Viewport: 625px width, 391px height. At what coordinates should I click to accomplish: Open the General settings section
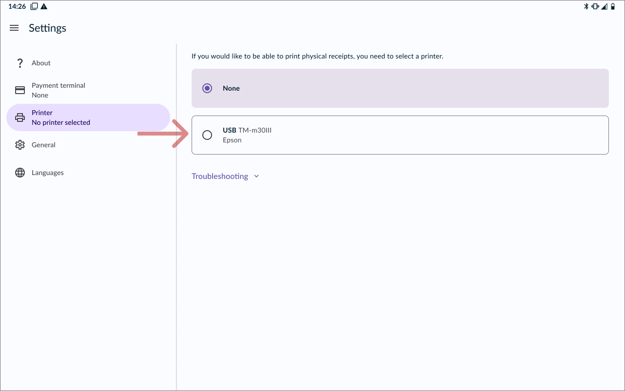point(88,145)
